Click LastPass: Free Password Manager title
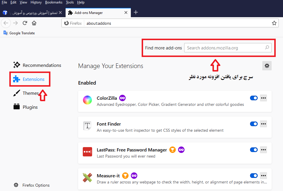Image resolution: width=283 pixels, height=191 pixels. coord(132,150)
